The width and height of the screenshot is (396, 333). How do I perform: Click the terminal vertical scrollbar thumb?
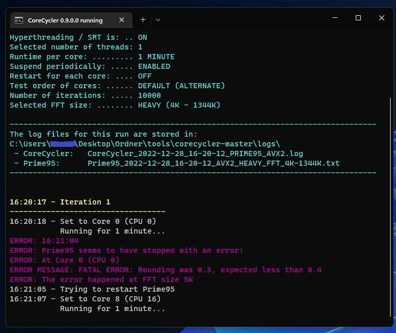click(390, 207)
